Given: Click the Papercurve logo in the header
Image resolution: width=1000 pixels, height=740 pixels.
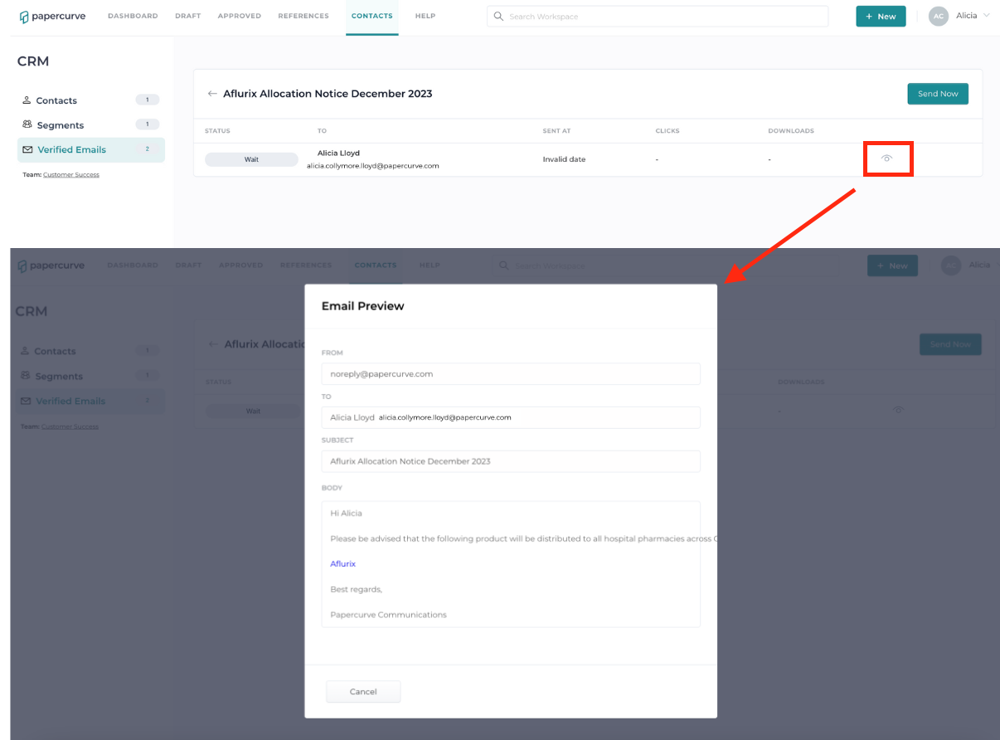Looking at the screenshot, I should pos(53,17).
